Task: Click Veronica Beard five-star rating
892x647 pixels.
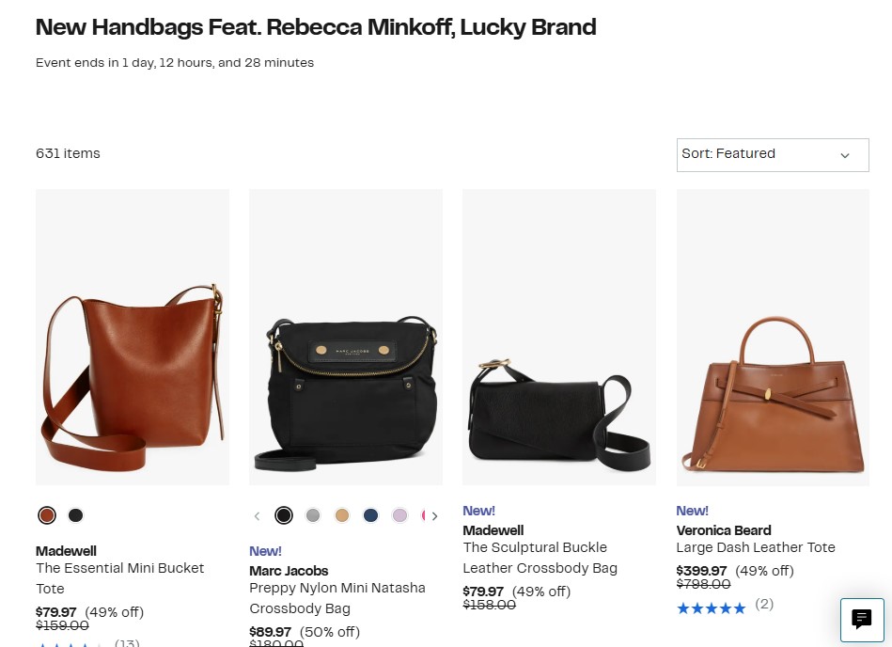Action: (712, 608)
